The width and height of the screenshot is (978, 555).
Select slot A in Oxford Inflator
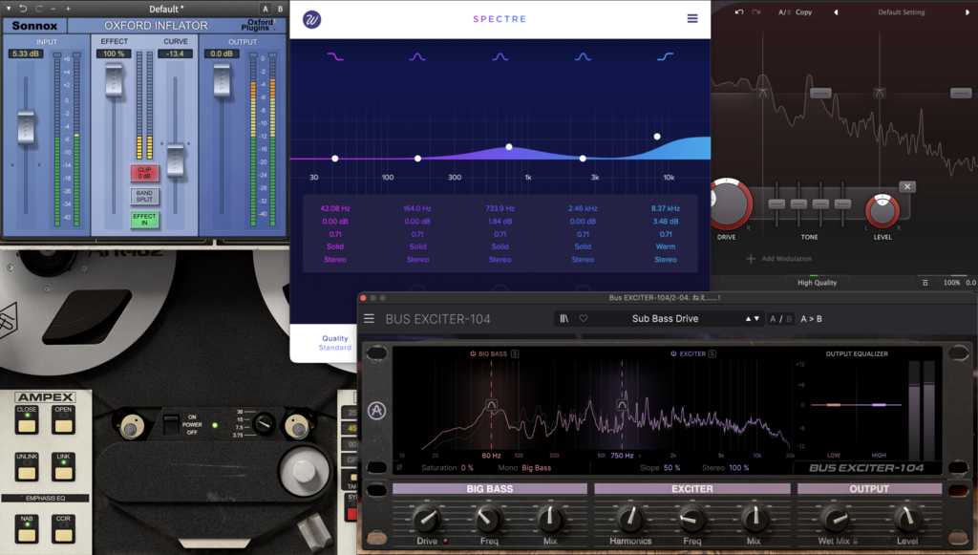click(x=266, y=9)
